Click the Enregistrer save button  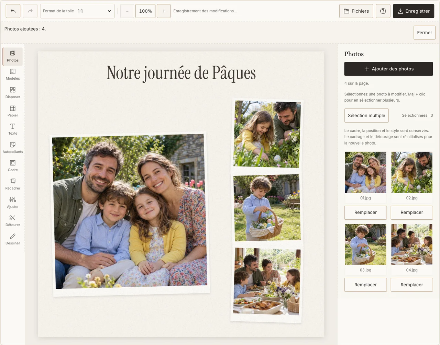414,11
